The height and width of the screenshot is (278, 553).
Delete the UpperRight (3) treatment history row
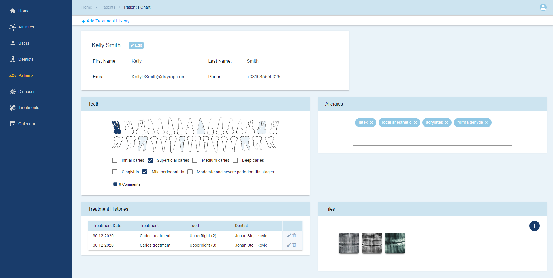294,245
